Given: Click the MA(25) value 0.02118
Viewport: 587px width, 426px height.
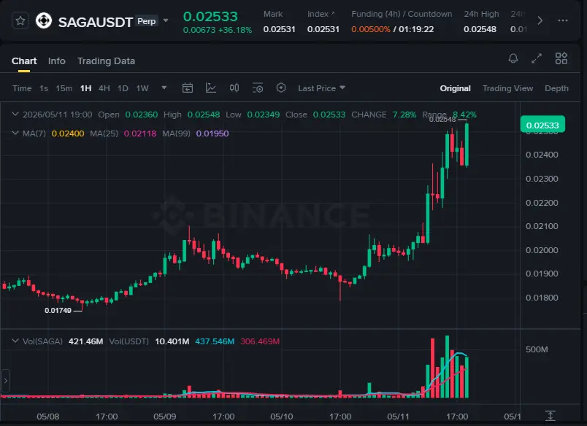Looking at the screenshot, I should pos(140,133).
